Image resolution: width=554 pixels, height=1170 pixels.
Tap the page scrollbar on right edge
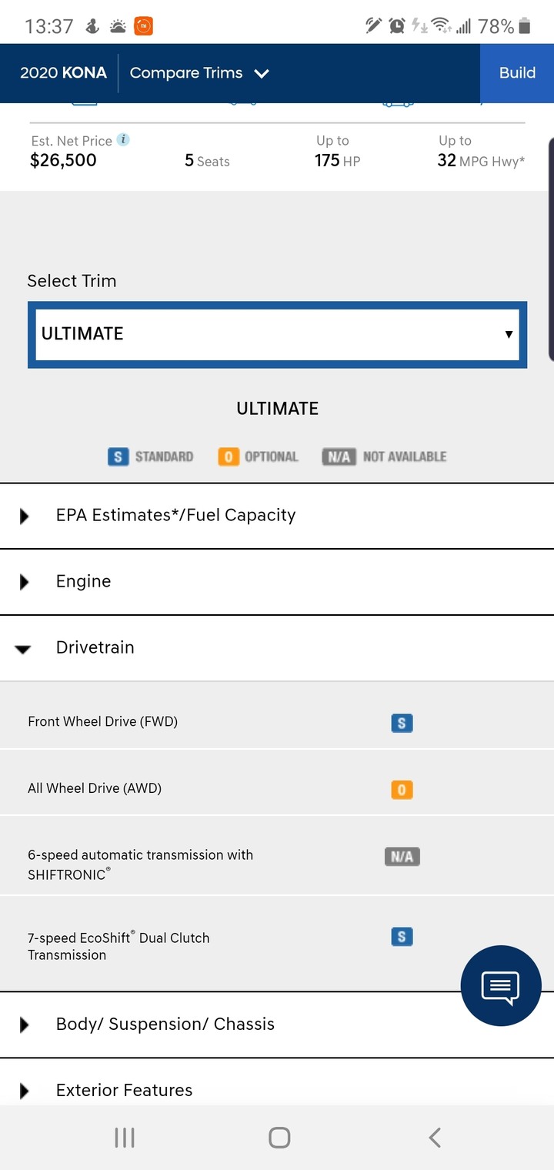551,249
